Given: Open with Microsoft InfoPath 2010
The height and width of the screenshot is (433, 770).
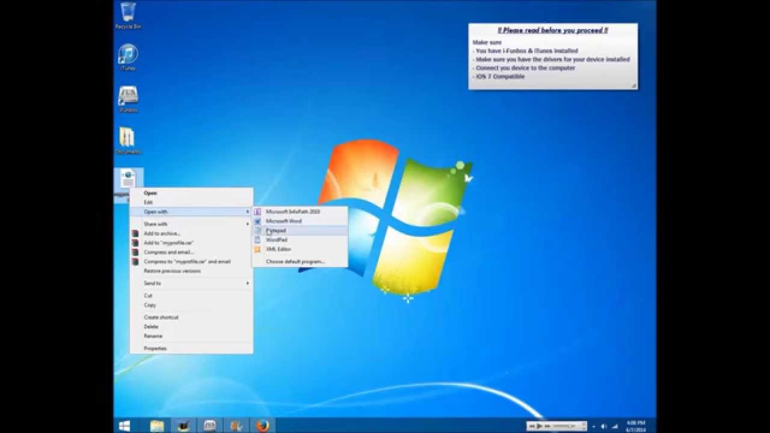Looking at the screenshot, I should point(300,212).
